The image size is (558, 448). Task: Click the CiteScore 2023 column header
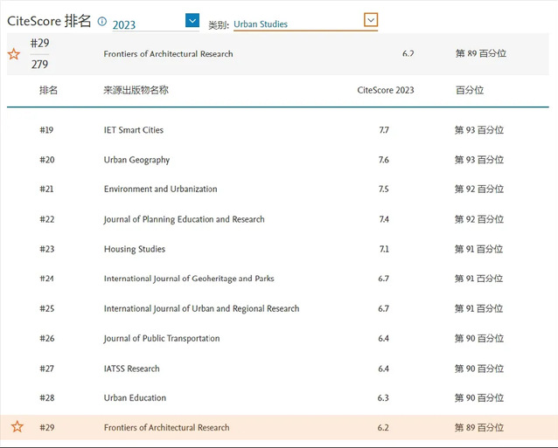click(x=386, y=90)
